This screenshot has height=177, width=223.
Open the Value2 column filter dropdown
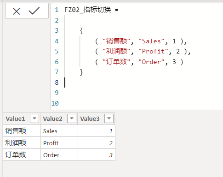72,118
